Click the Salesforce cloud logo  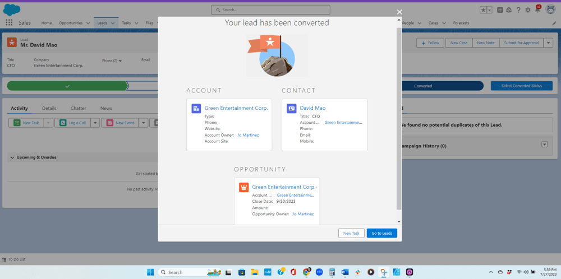click(12, 10)
